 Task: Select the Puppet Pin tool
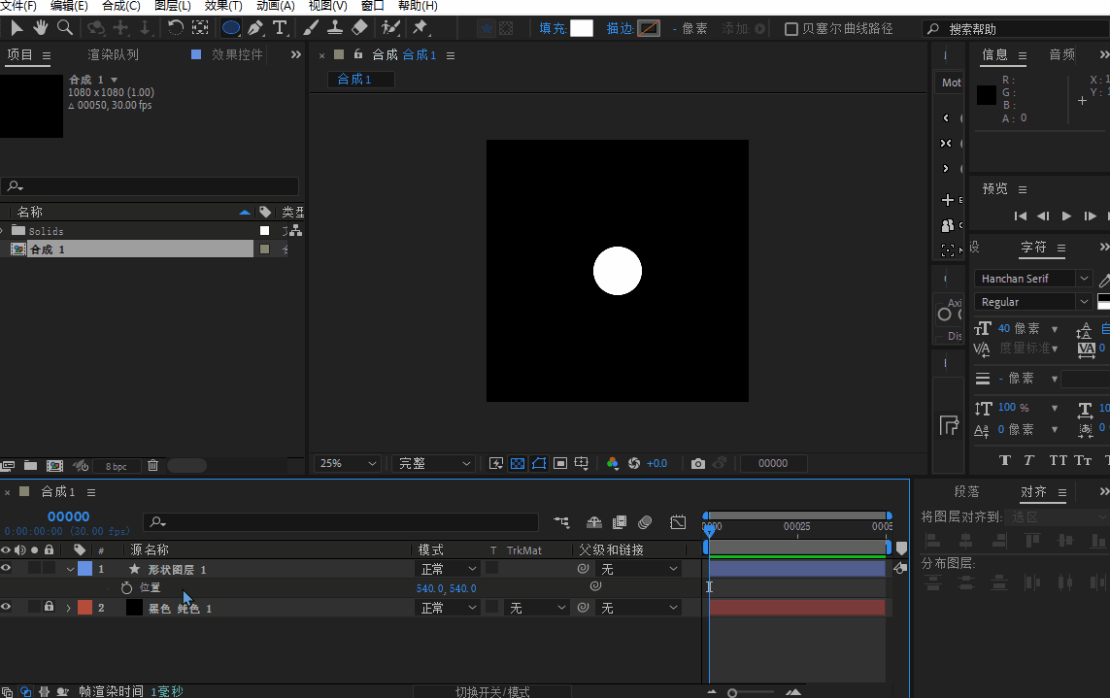coord(420,28)
